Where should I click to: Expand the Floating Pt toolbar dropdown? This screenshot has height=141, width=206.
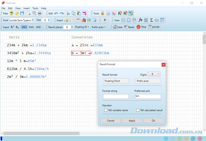pyautogui.click(x=82, y=27)
